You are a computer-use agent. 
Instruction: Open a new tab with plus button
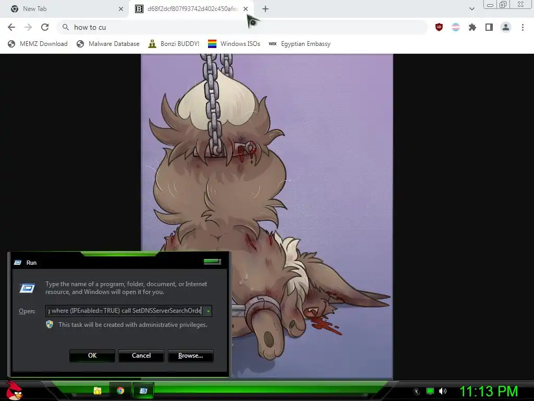265,9
